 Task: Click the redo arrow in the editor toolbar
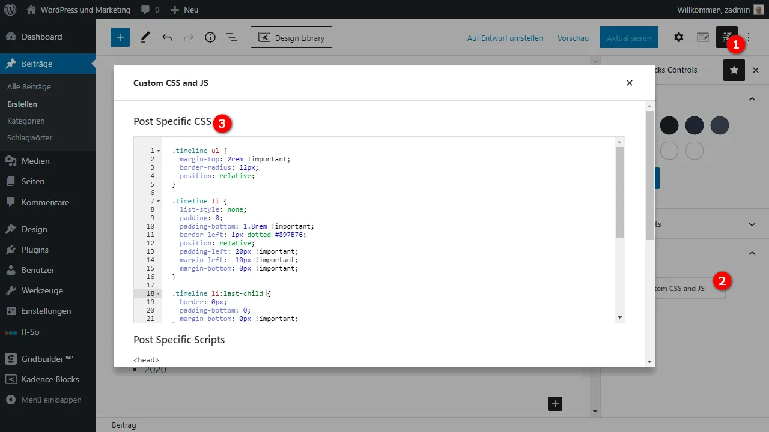click(x=189, y=37)
